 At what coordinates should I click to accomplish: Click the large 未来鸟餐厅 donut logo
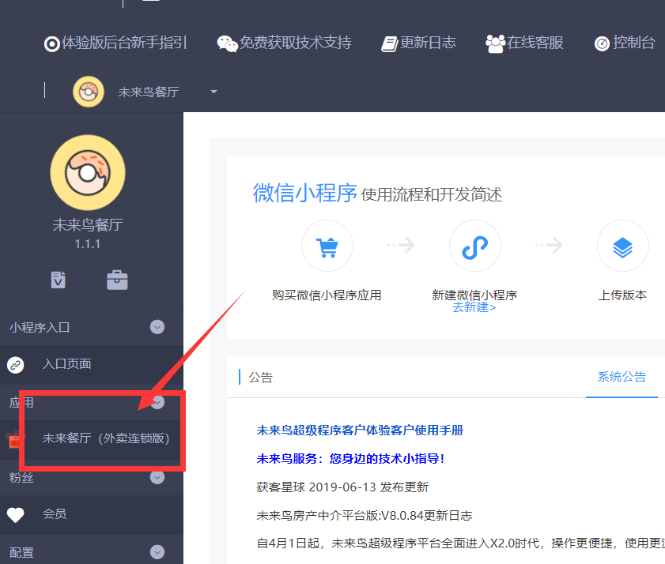click(x=88, y=173)
